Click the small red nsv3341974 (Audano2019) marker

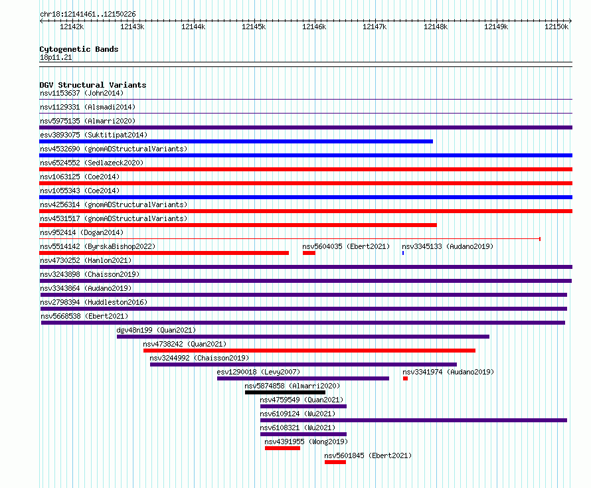click(x=405, y=378)
